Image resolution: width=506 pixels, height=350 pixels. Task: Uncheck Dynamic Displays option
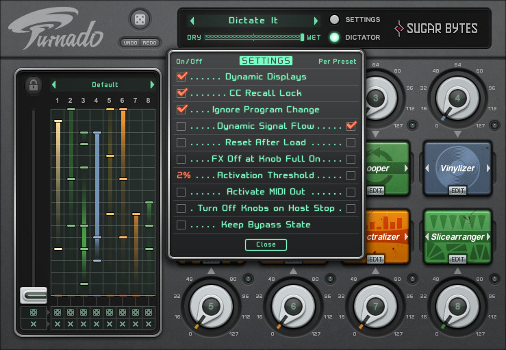click(x=181, y=77)
